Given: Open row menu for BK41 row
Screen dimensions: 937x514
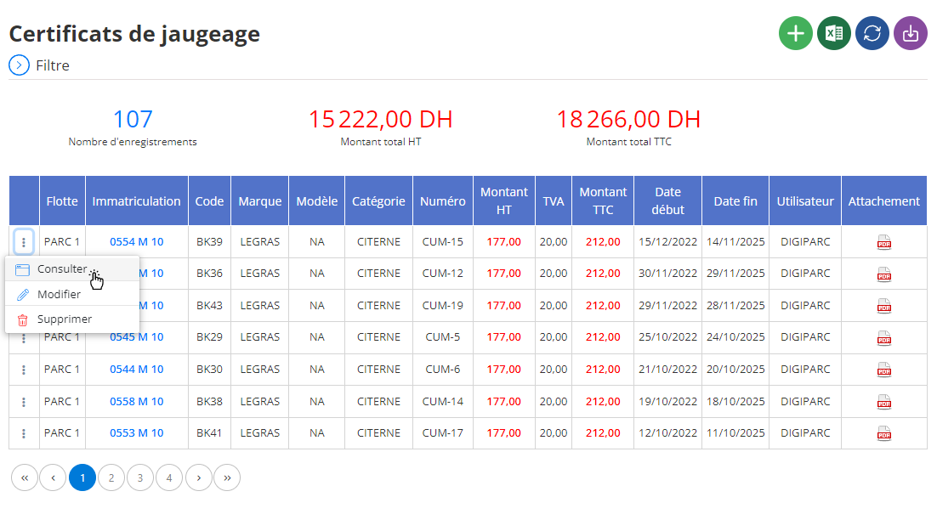Looking at the screenshot, I should point(24,433).
